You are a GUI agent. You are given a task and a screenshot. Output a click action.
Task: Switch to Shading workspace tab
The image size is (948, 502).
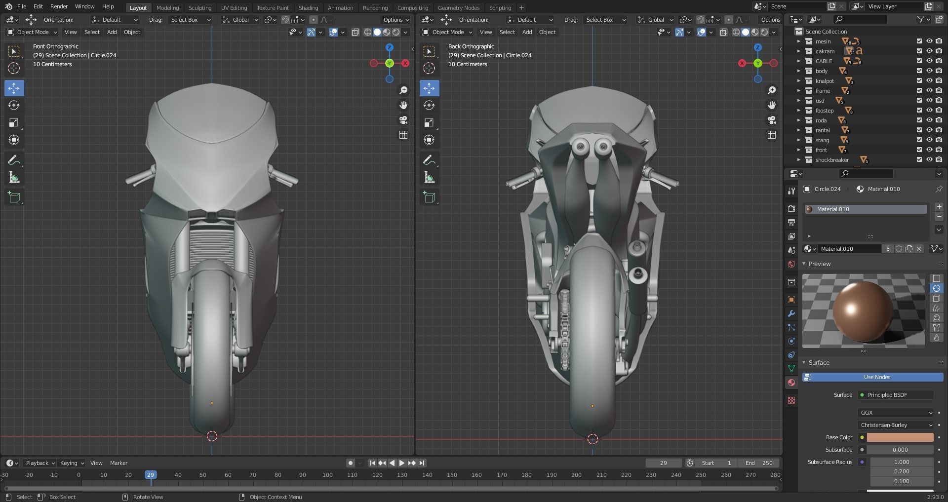pyautogui.click(x=308, y=7)
